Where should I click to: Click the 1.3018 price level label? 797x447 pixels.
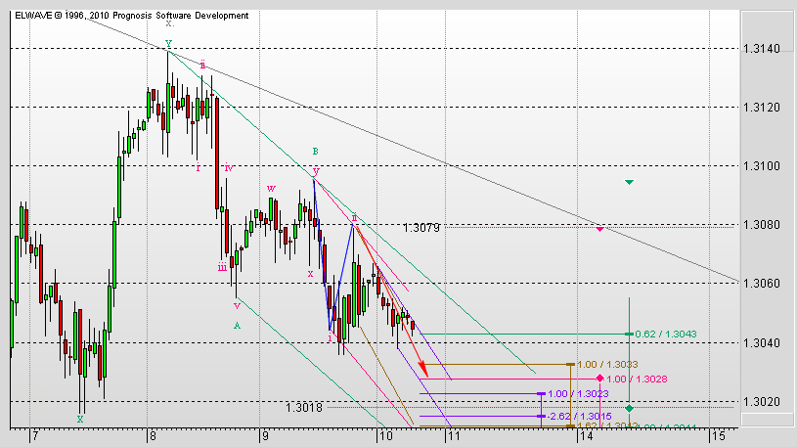(x=304, y=407)
